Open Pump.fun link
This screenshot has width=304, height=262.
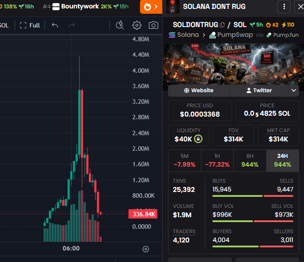pos(283,35)
